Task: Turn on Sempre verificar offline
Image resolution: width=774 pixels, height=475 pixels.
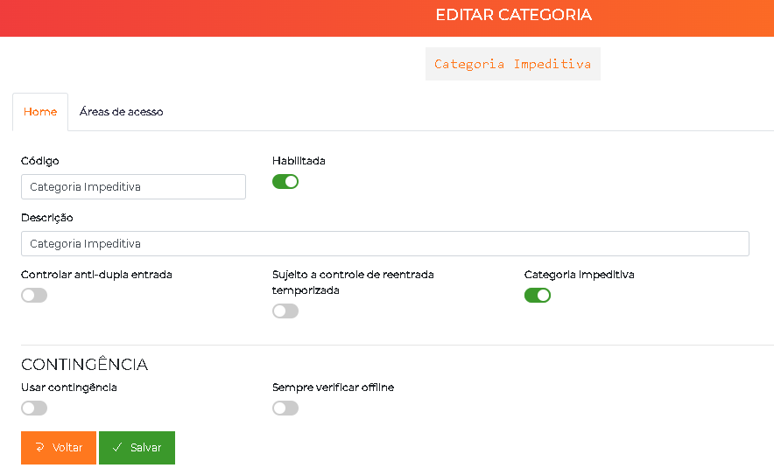Action: coord(285,409)
